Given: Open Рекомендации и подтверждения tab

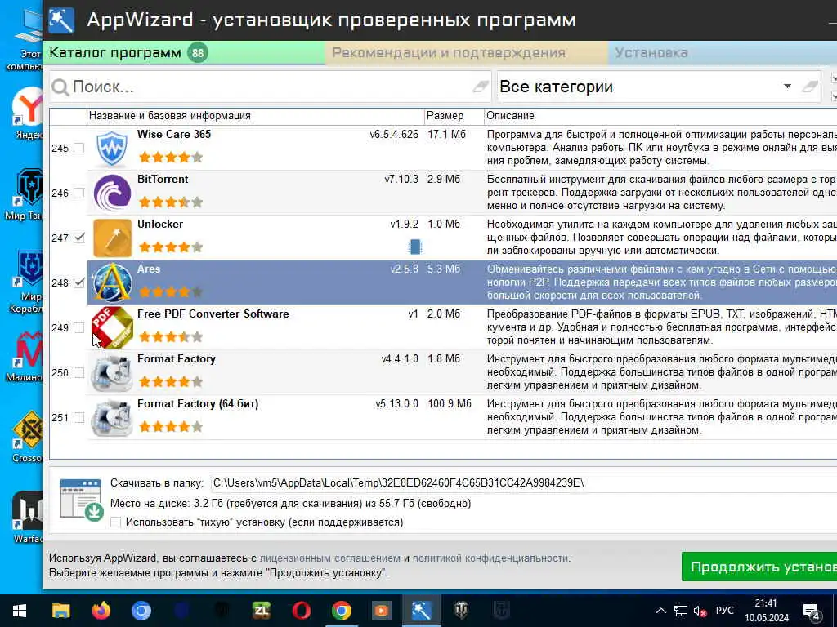Looking at the screenshot, I should (x=466, y=53).
